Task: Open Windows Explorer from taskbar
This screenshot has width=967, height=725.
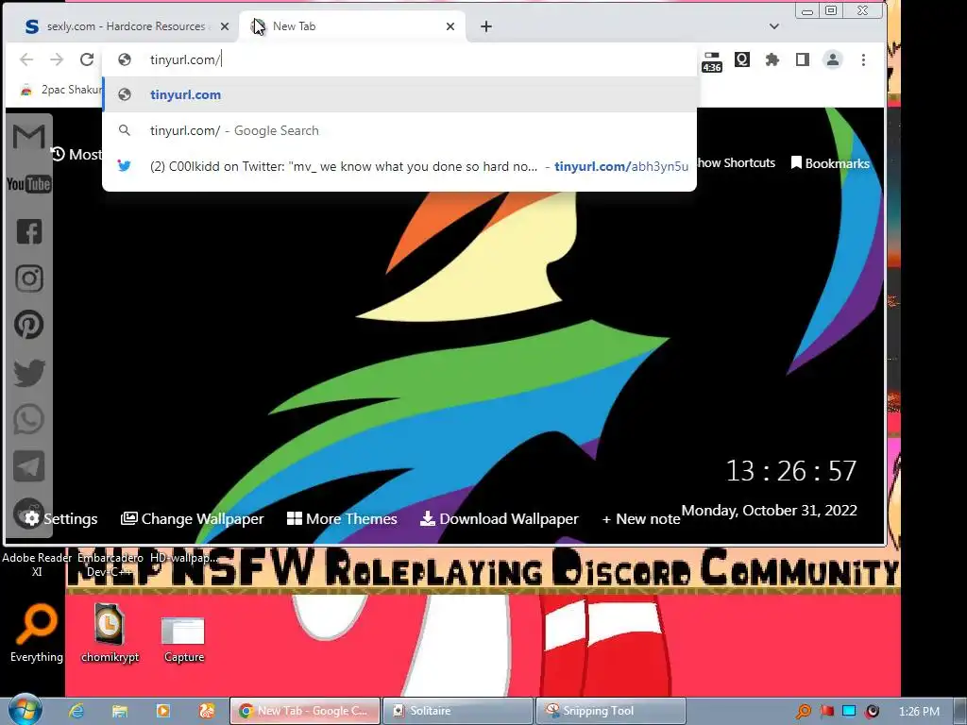Action: point(120,711)
